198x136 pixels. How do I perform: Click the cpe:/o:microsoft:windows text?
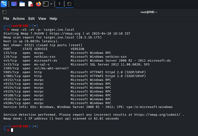(x=150, y=107)
